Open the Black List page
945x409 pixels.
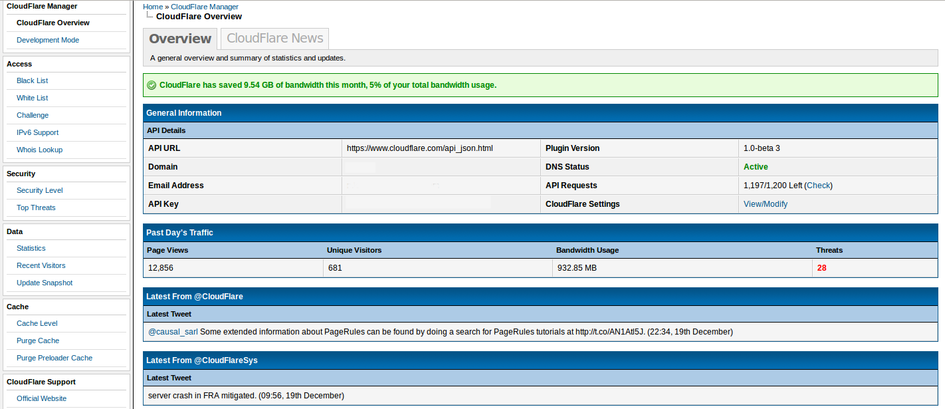[33, 80]
